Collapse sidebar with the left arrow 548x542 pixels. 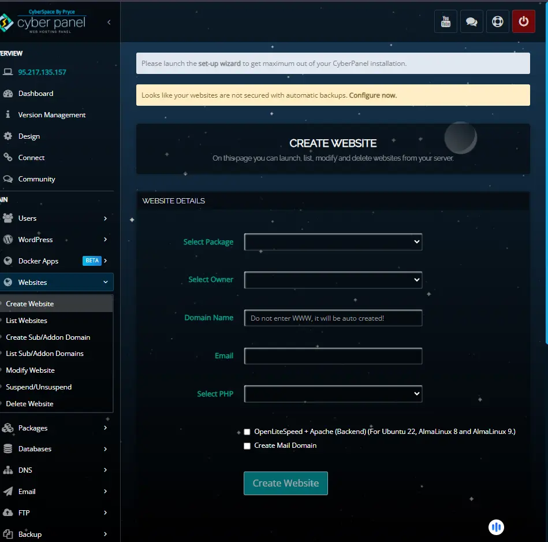(109, 23)
